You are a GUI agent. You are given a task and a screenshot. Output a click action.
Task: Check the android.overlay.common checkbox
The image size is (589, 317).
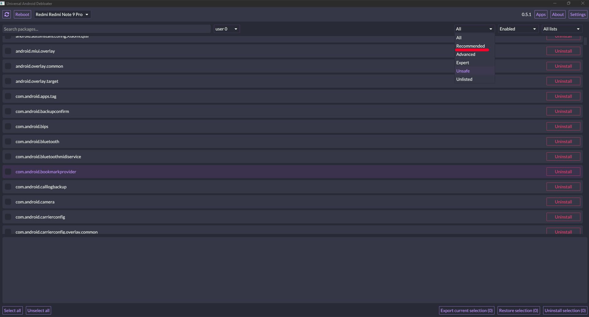[8, 66]
